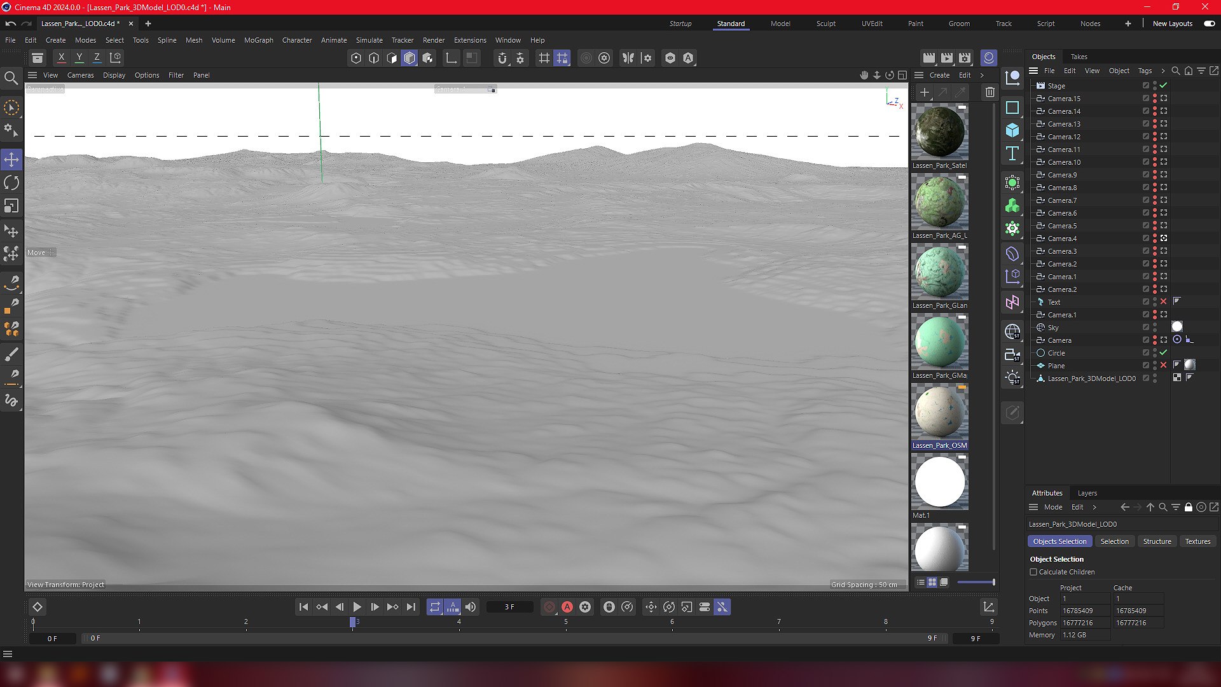Screen dimensions: 1221x687
Task: Open Object Manager hamburger menu
Action: (1033, 71)
